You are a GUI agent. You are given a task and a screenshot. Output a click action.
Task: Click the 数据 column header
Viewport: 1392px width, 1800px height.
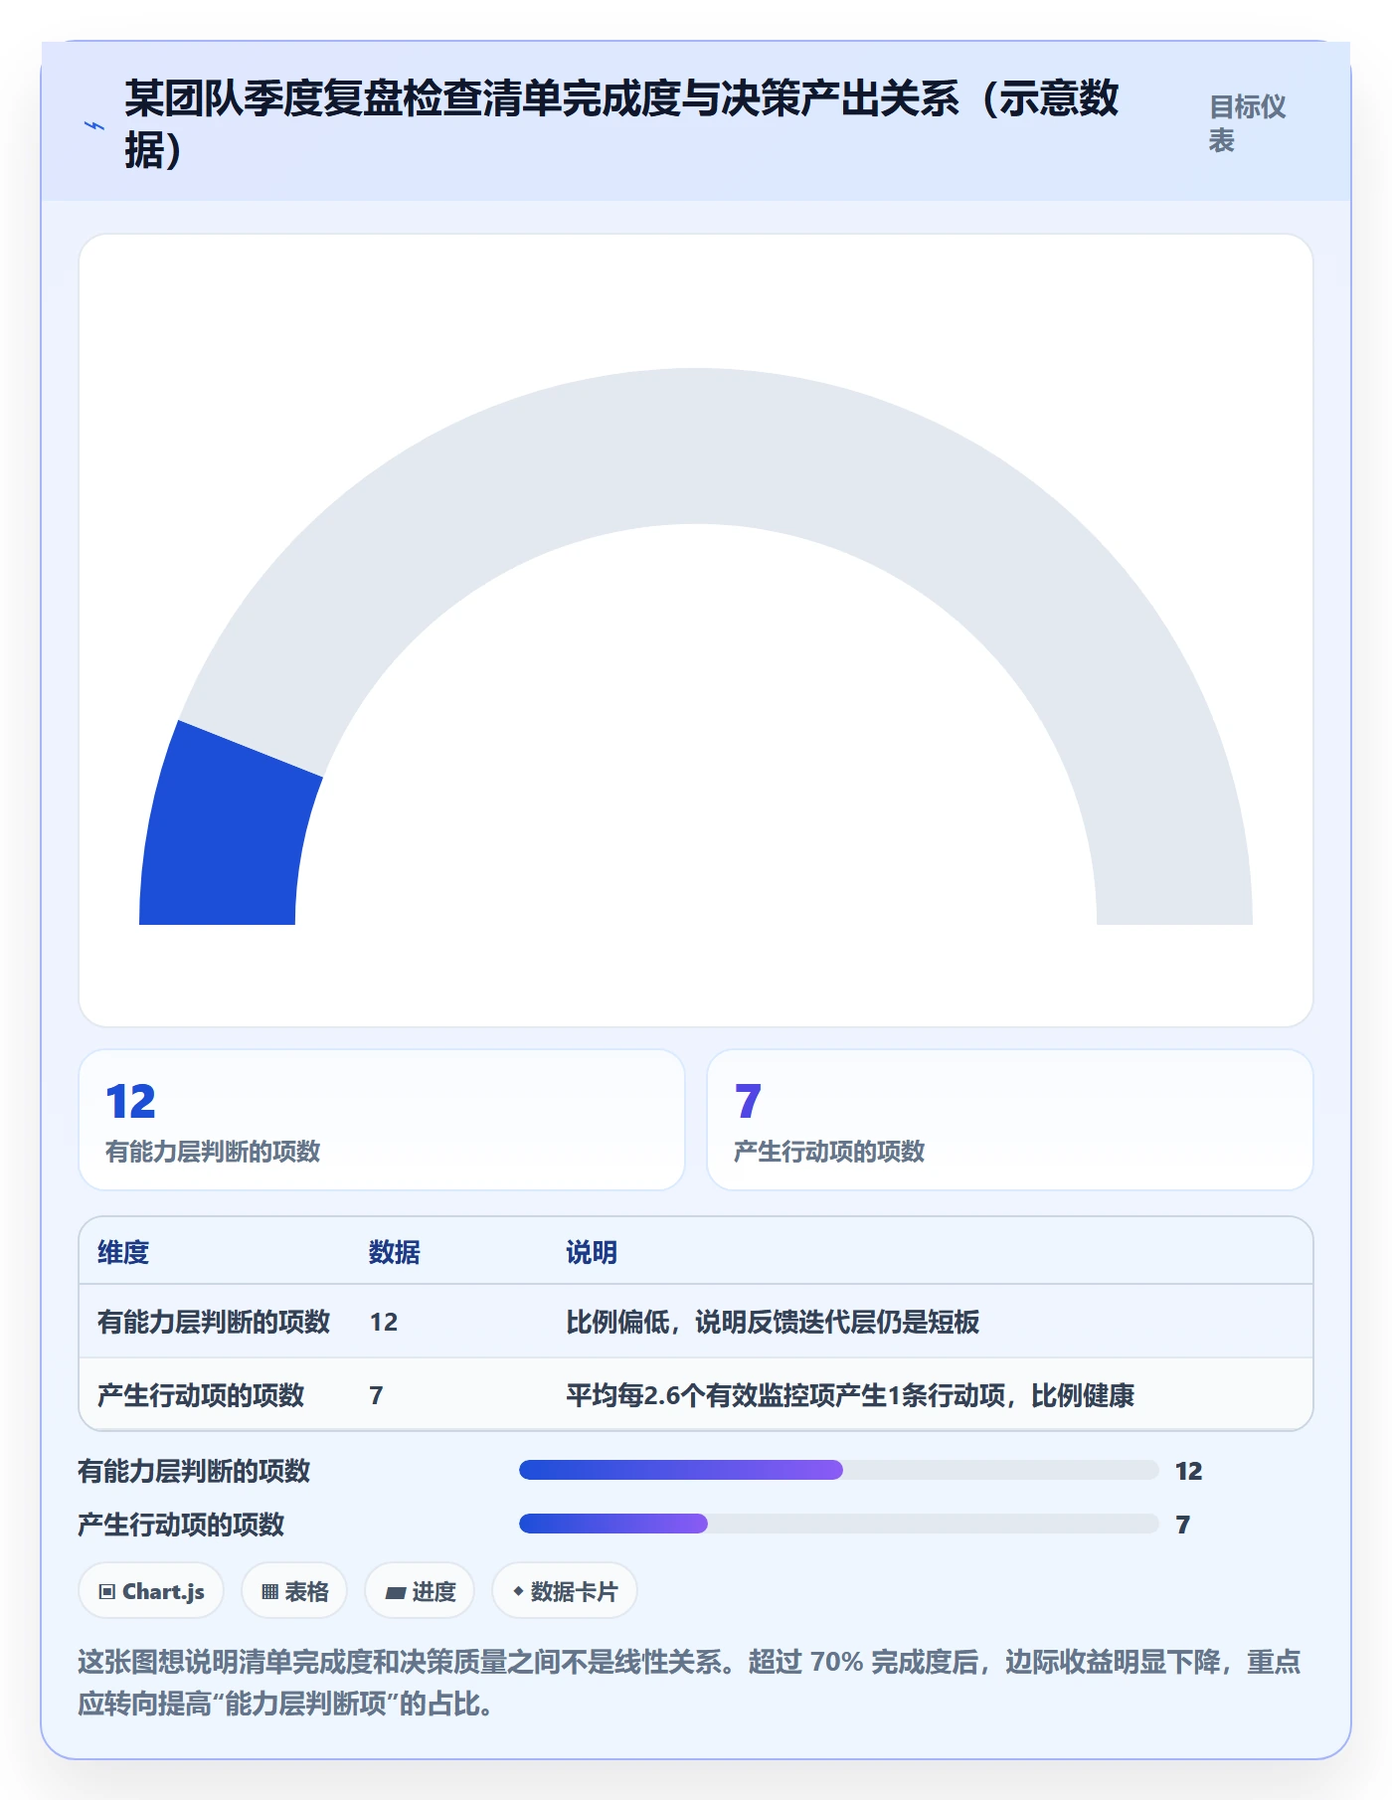pos(395,1252)
